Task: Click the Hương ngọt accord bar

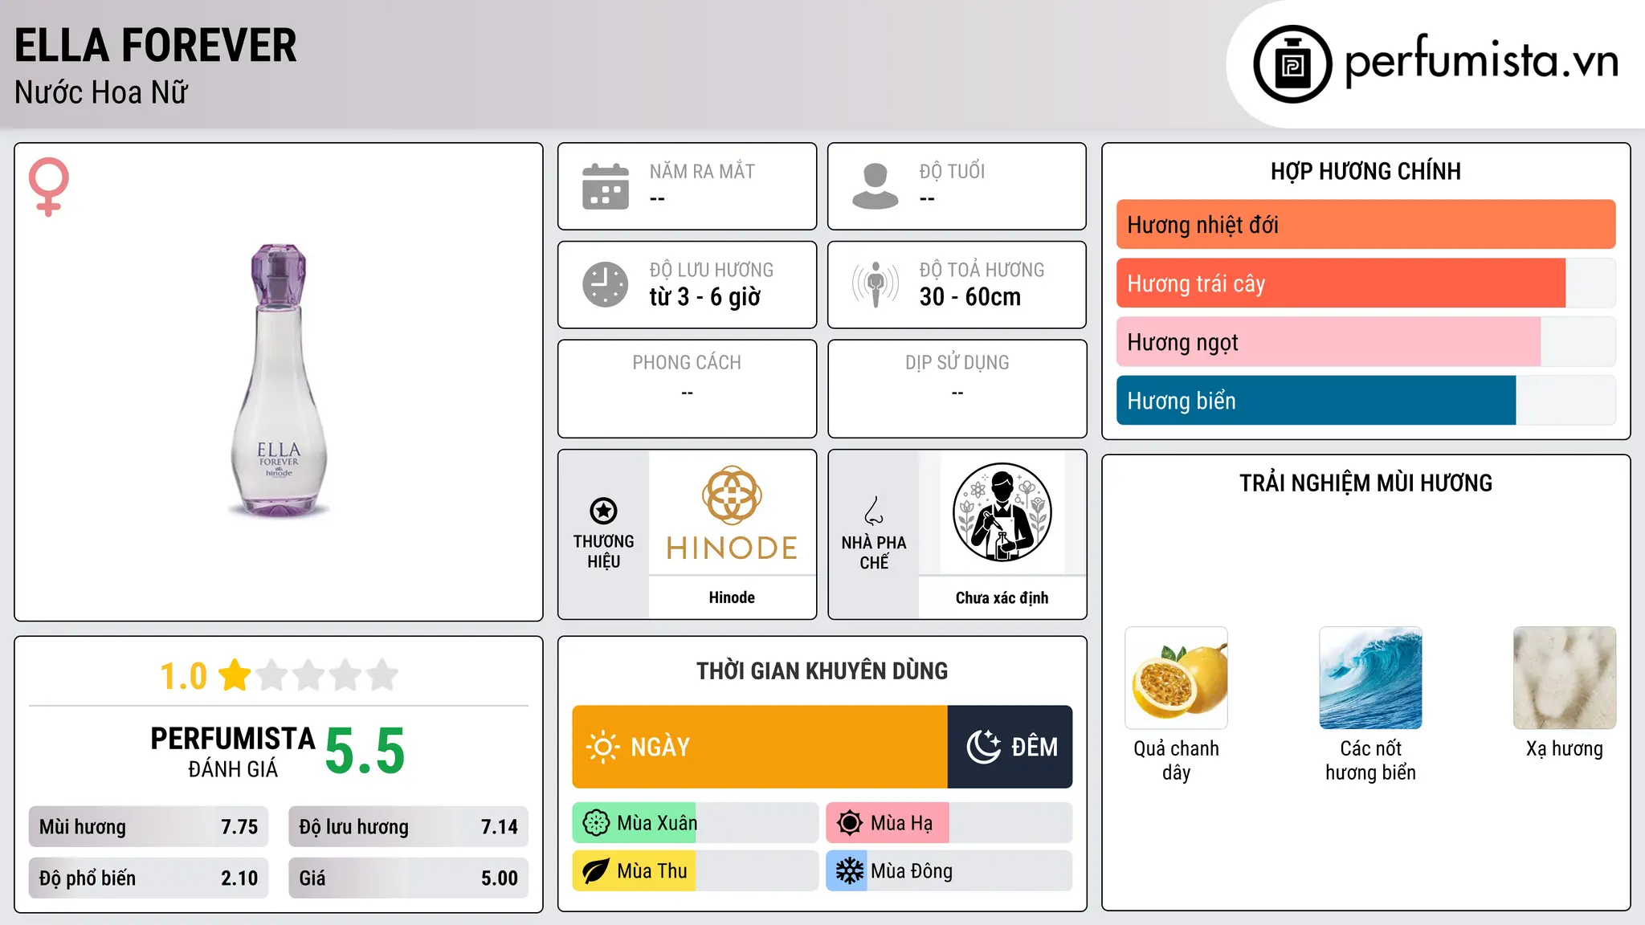Action: click(x=1365, y=342)
